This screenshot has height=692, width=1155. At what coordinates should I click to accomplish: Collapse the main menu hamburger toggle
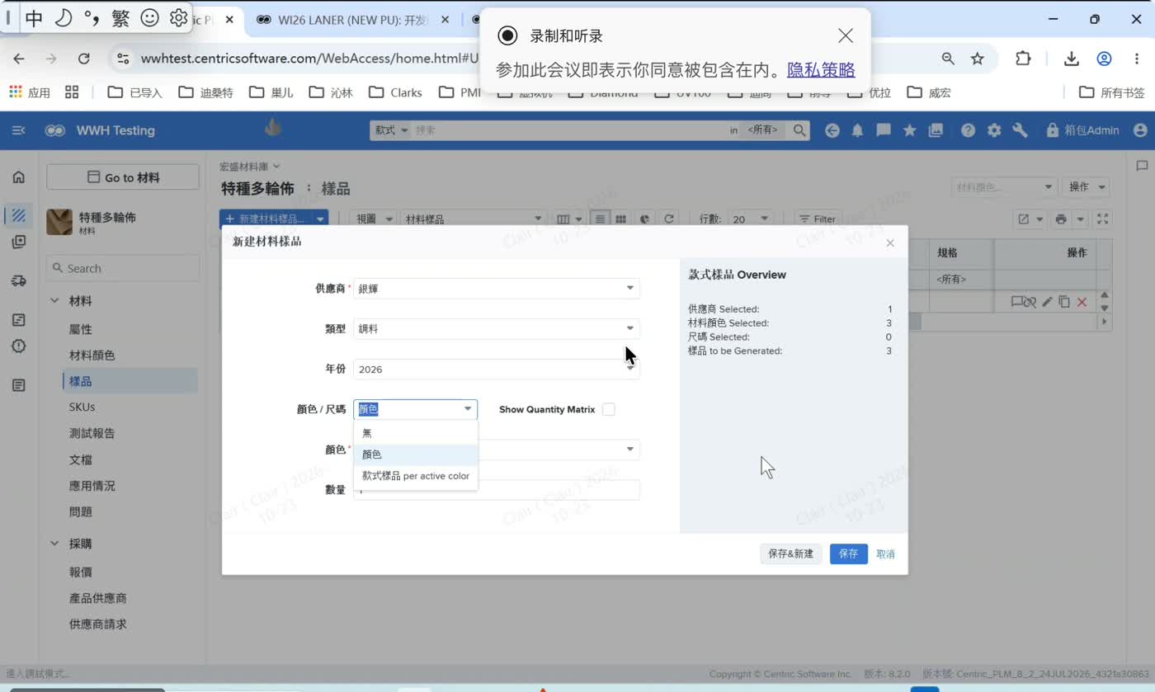click(18, 130)
